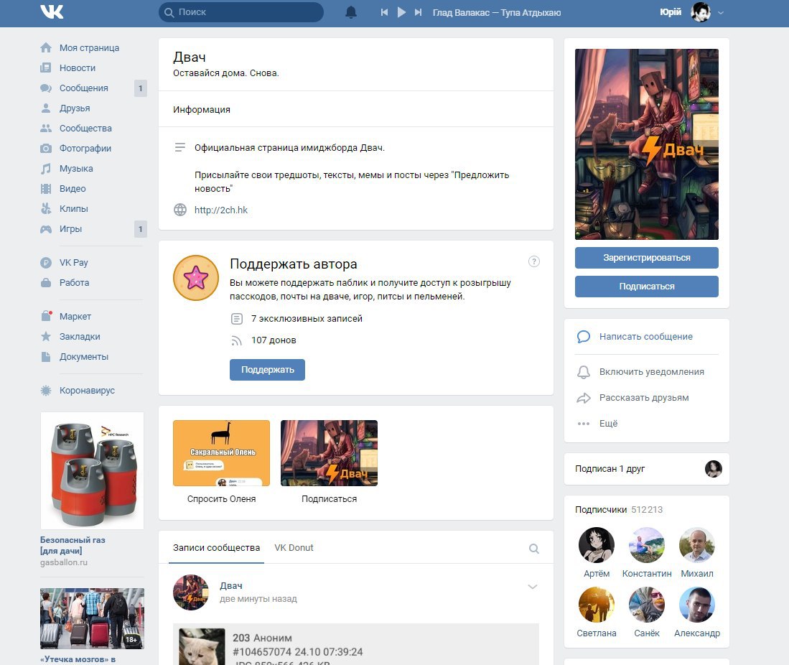Skip to next track in header player
Screen dimensions: 789x665
point(418,12)
